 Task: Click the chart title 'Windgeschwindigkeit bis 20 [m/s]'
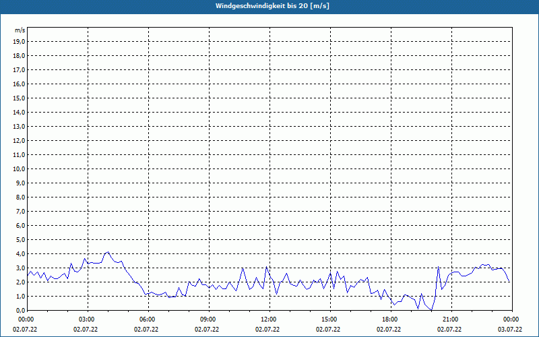tap(272, 6)
